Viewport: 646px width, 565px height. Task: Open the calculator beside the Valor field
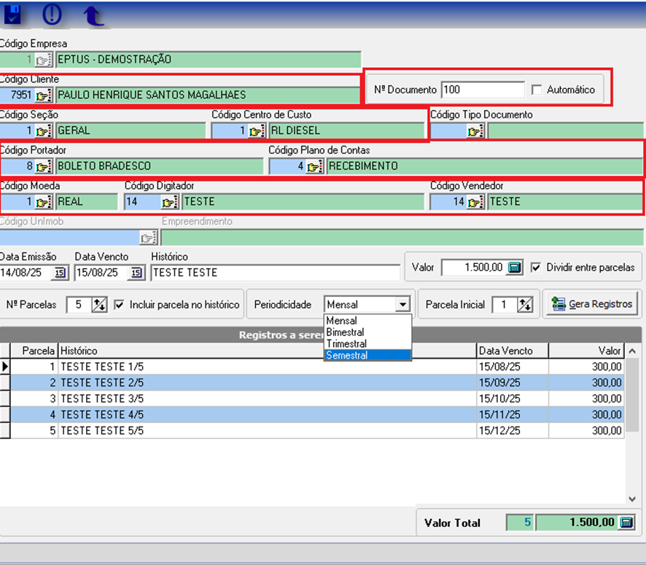click(515, 268)
